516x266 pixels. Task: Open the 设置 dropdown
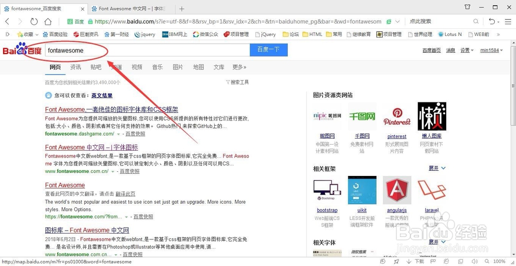click(x=467, y=50)
